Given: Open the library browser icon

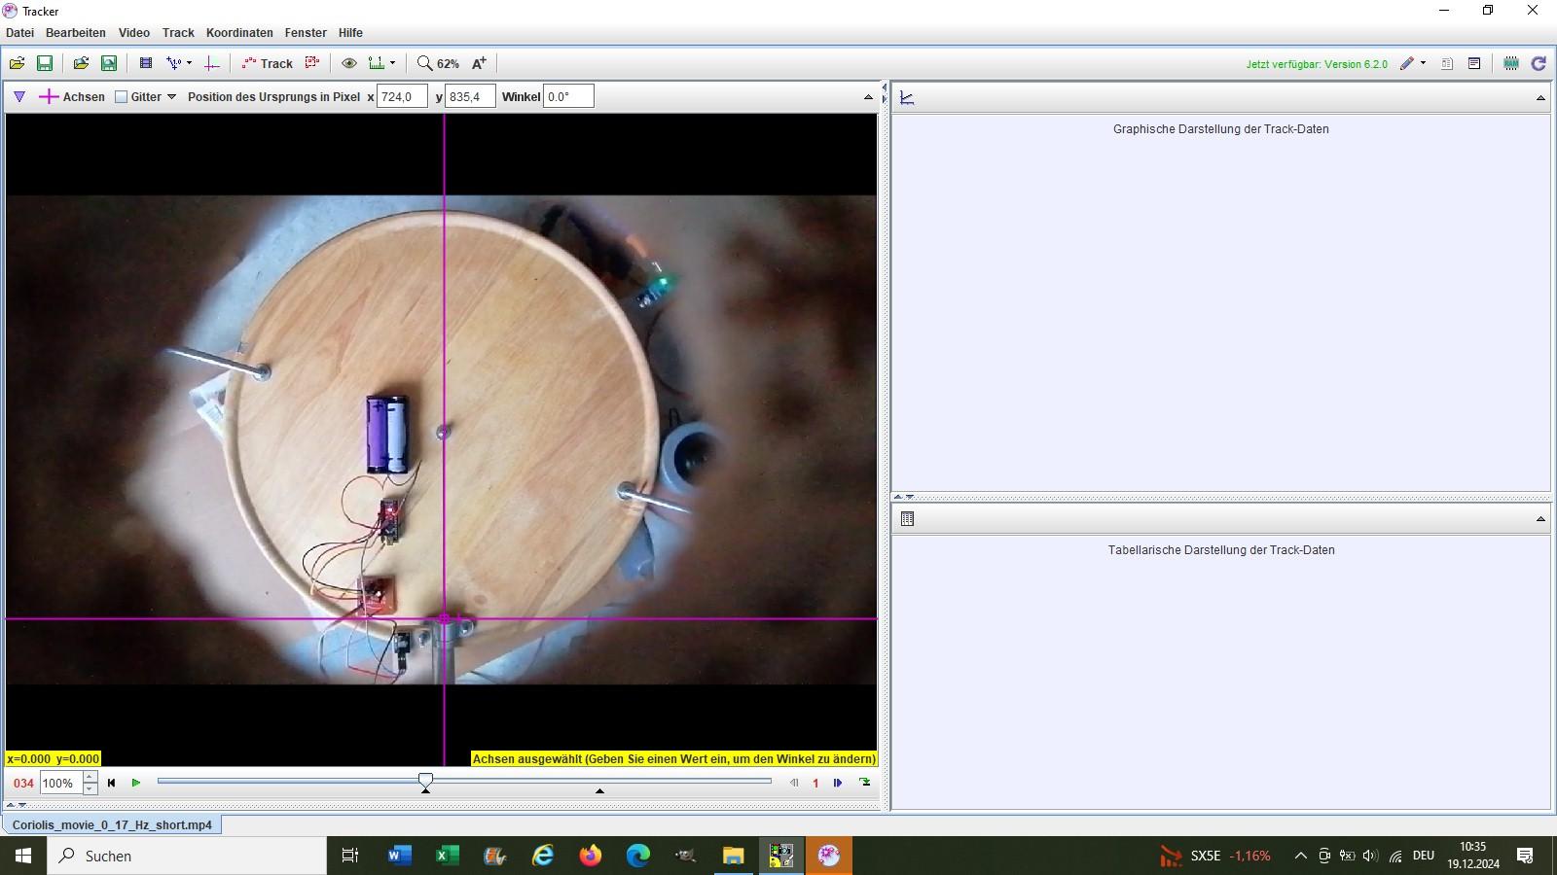Looking at the screenshot, I should pos(81,63).
